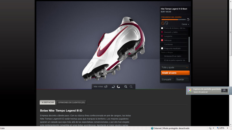
Task: Zoom in on the boot preview
Action: click(x=126, y=87)
